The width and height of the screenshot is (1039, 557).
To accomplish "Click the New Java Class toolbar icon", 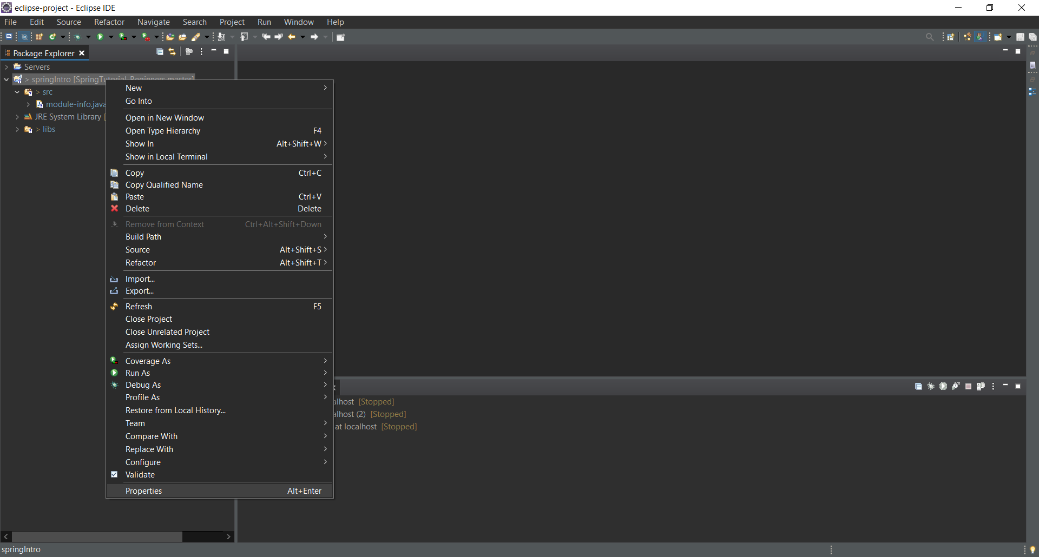I will point(52,37).
